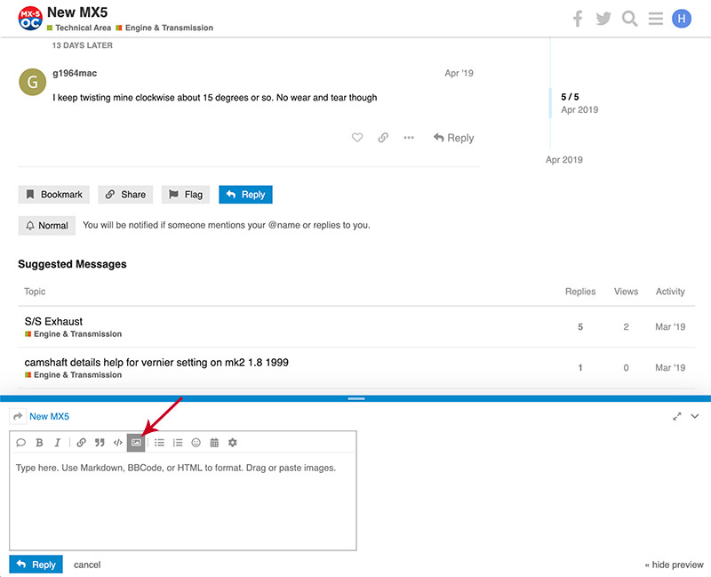711x577 pixels.
Task: Insert a hyperlink using the link icon
Action: (x=81, y=442)
